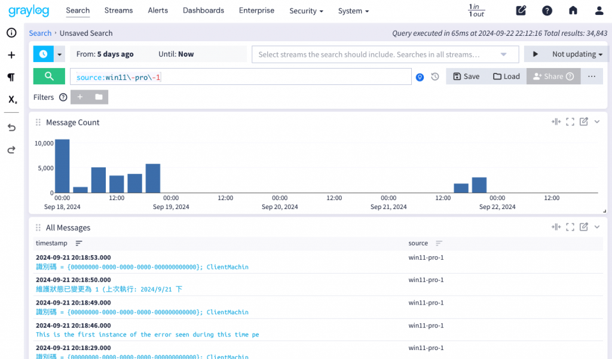
Task: Click the Until: Now time range label
Action: 176,54
